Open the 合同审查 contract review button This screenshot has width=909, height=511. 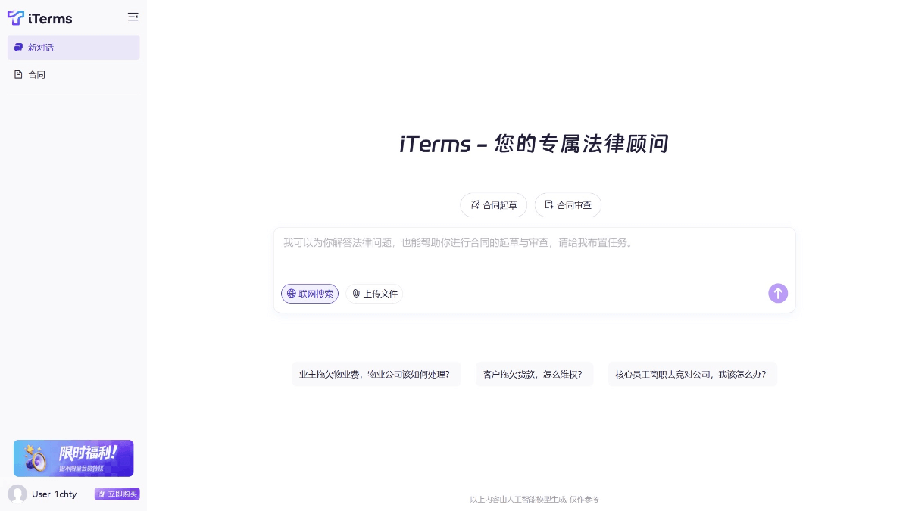tap(568, 204)
